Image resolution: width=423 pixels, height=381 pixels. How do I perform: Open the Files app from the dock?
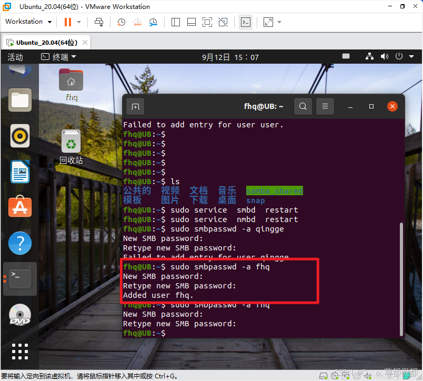point(20,100)
